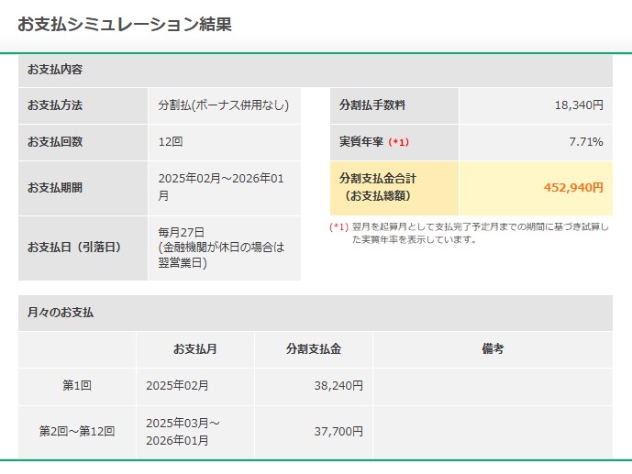Select the 毎月27日 payment date text
The width and height of the screenshot is (632, 474).
(182, 232)
